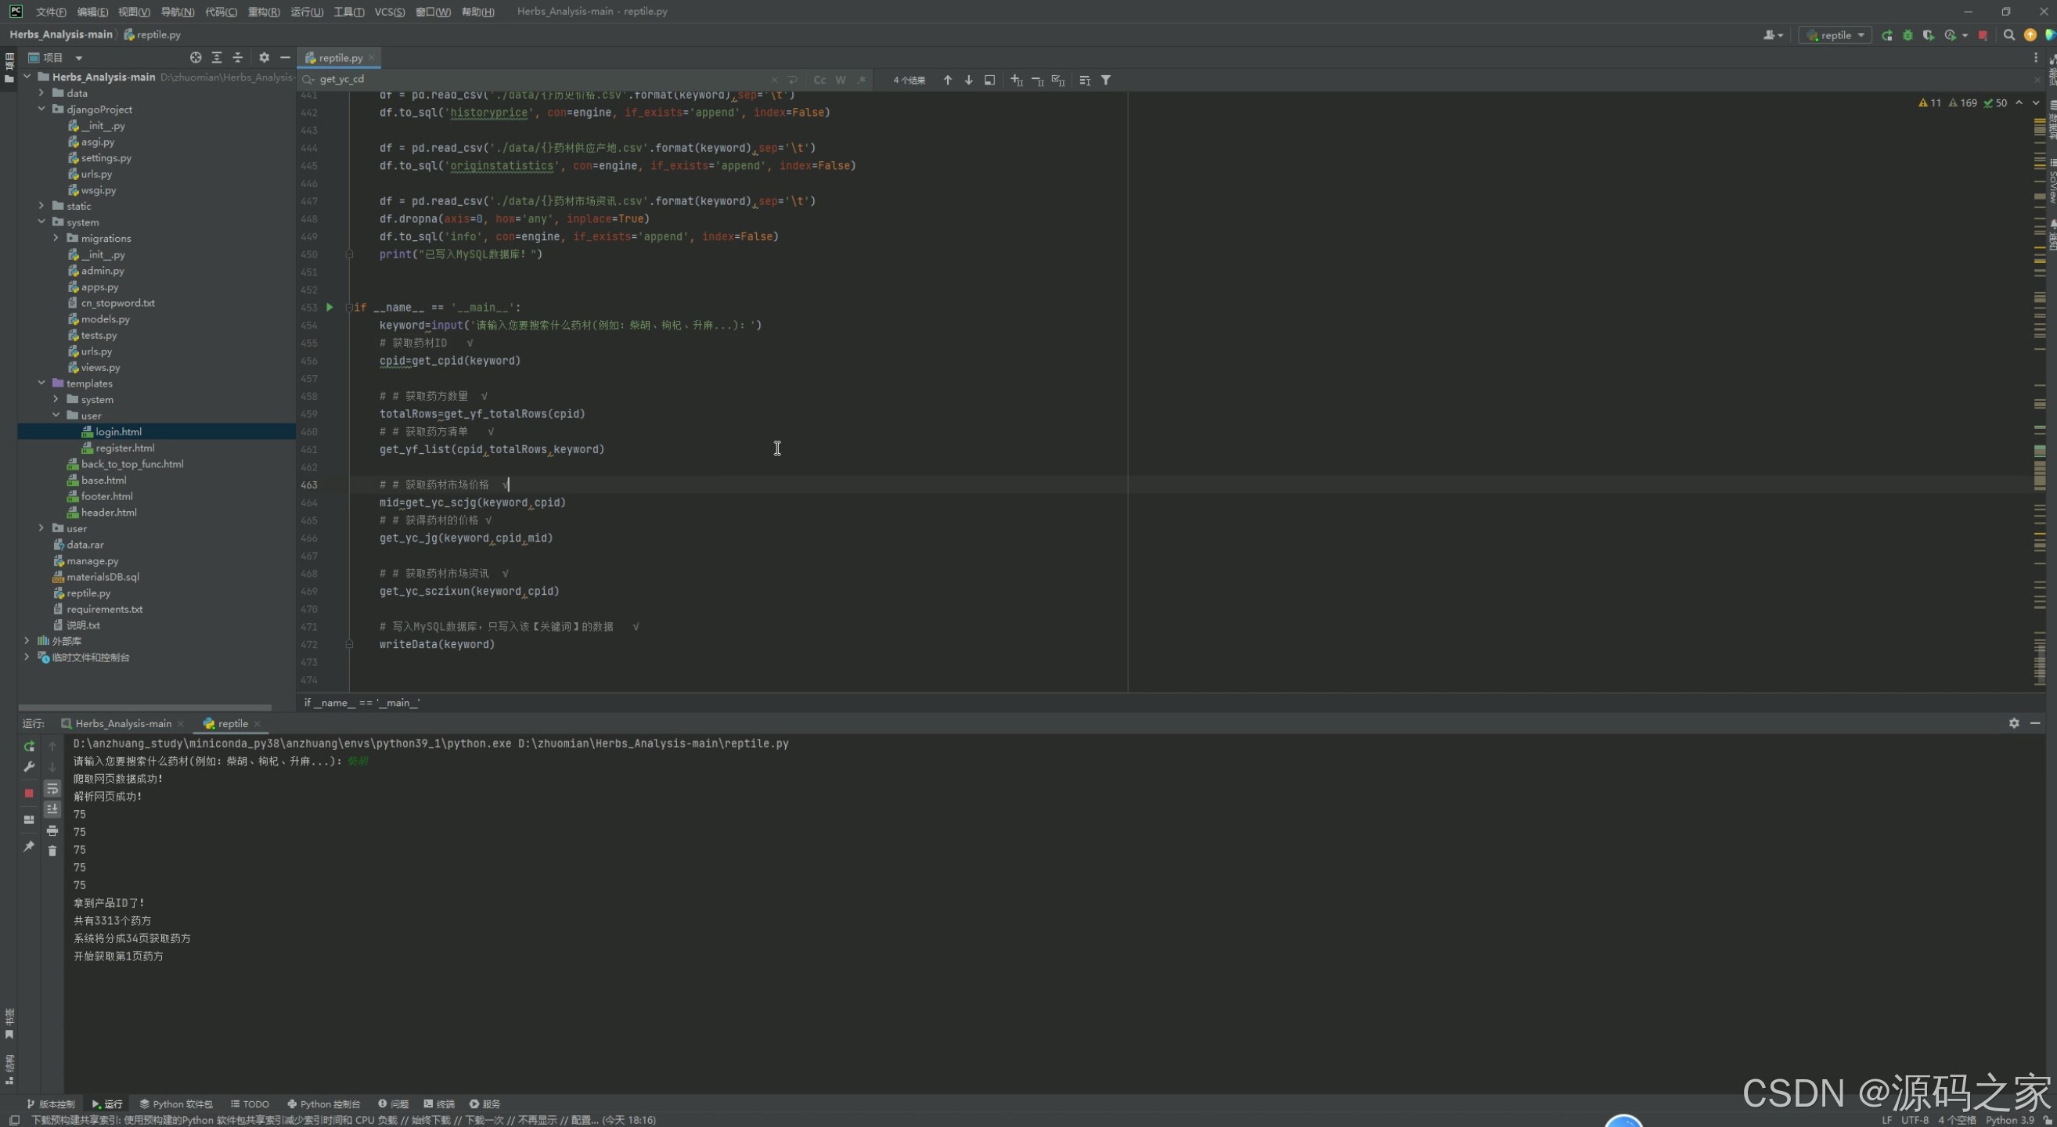
Task: Clear all console output with trash icon
Action: [x=52, y=851]
